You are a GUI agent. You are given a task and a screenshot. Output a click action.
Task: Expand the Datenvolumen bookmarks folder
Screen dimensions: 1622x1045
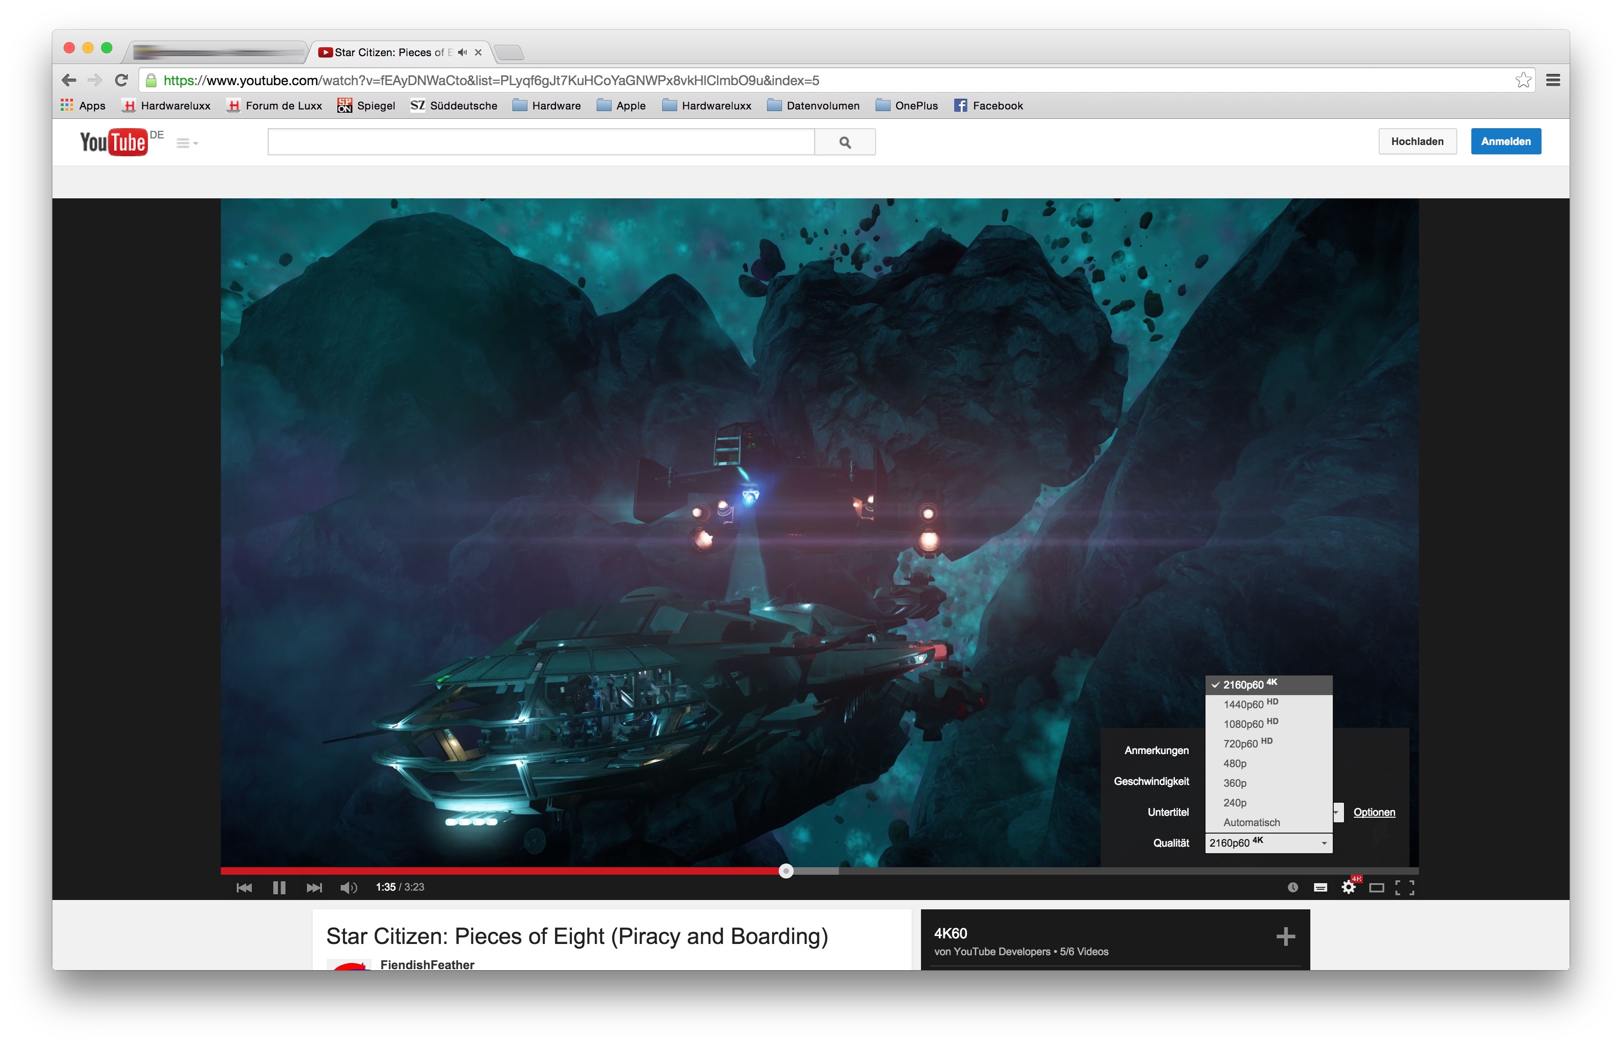813,105
